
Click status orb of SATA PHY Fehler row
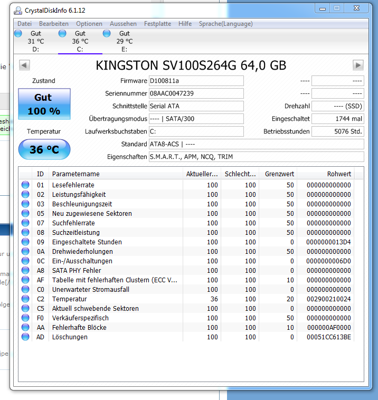click(25, 270)
